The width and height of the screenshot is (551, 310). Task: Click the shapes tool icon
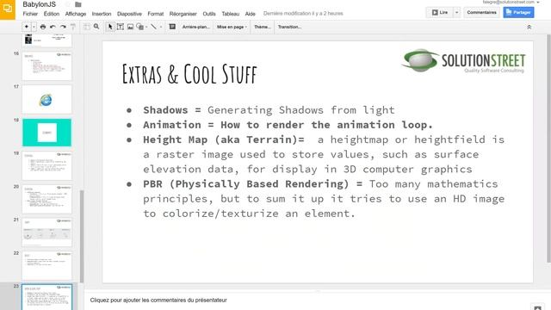[x=139, y=27]
